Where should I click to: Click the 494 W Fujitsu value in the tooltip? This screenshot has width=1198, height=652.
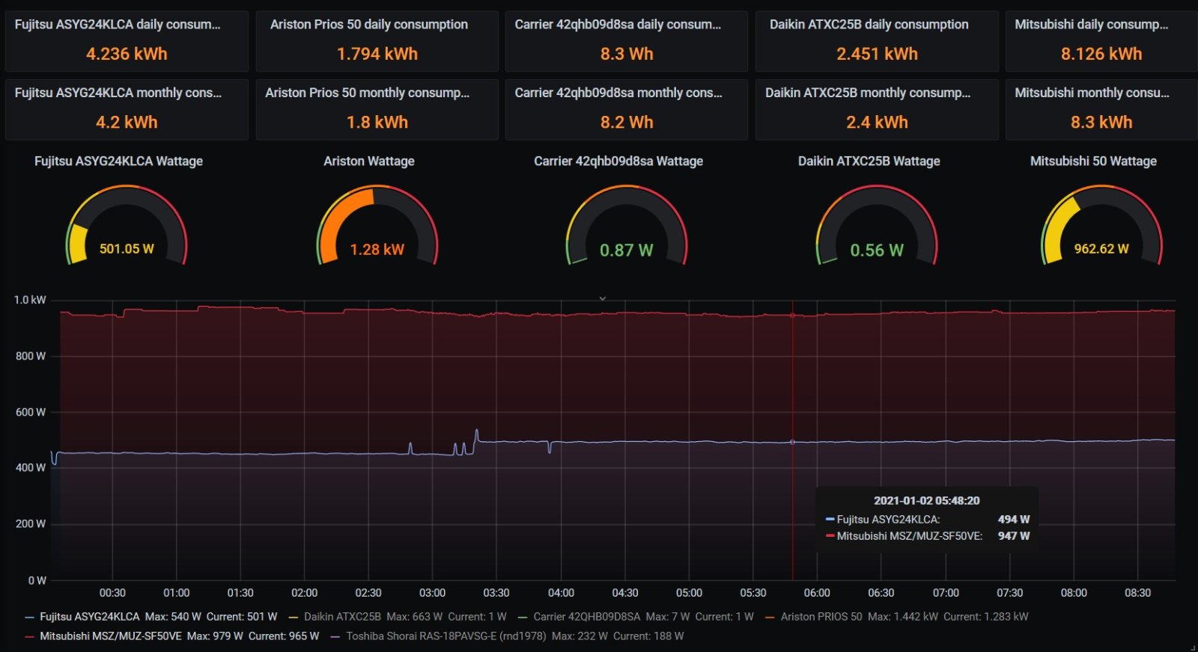coord(1014,519)
